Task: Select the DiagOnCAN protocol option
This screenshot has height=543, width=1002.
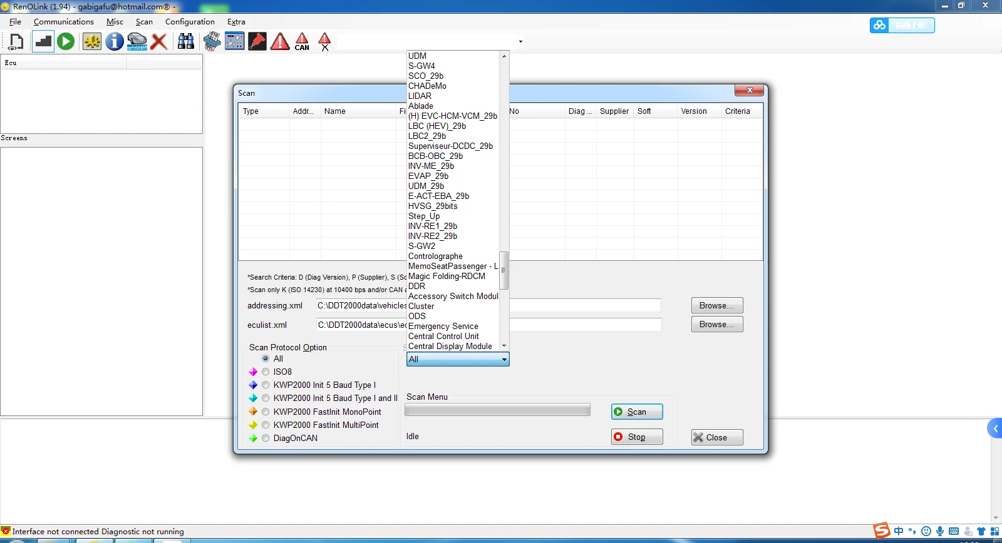Action: [x=266, y=438]
